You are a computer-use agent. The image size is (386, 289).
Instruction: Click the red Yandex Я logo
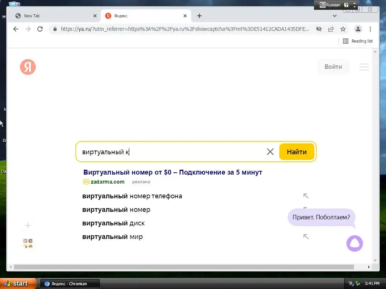28,67
